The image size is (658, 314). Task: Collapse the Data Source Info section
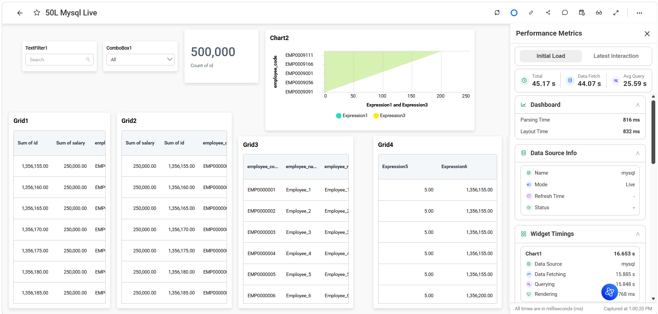637,153
